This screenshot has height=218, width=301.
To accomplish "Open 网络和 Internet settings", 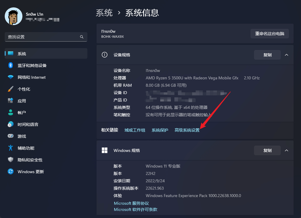I will (46, 77).
